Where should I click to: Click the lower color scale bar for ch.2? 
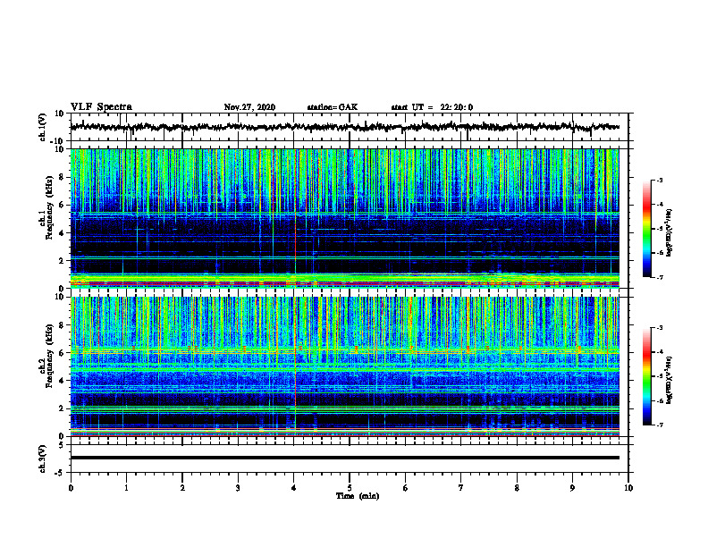point(647,376)
